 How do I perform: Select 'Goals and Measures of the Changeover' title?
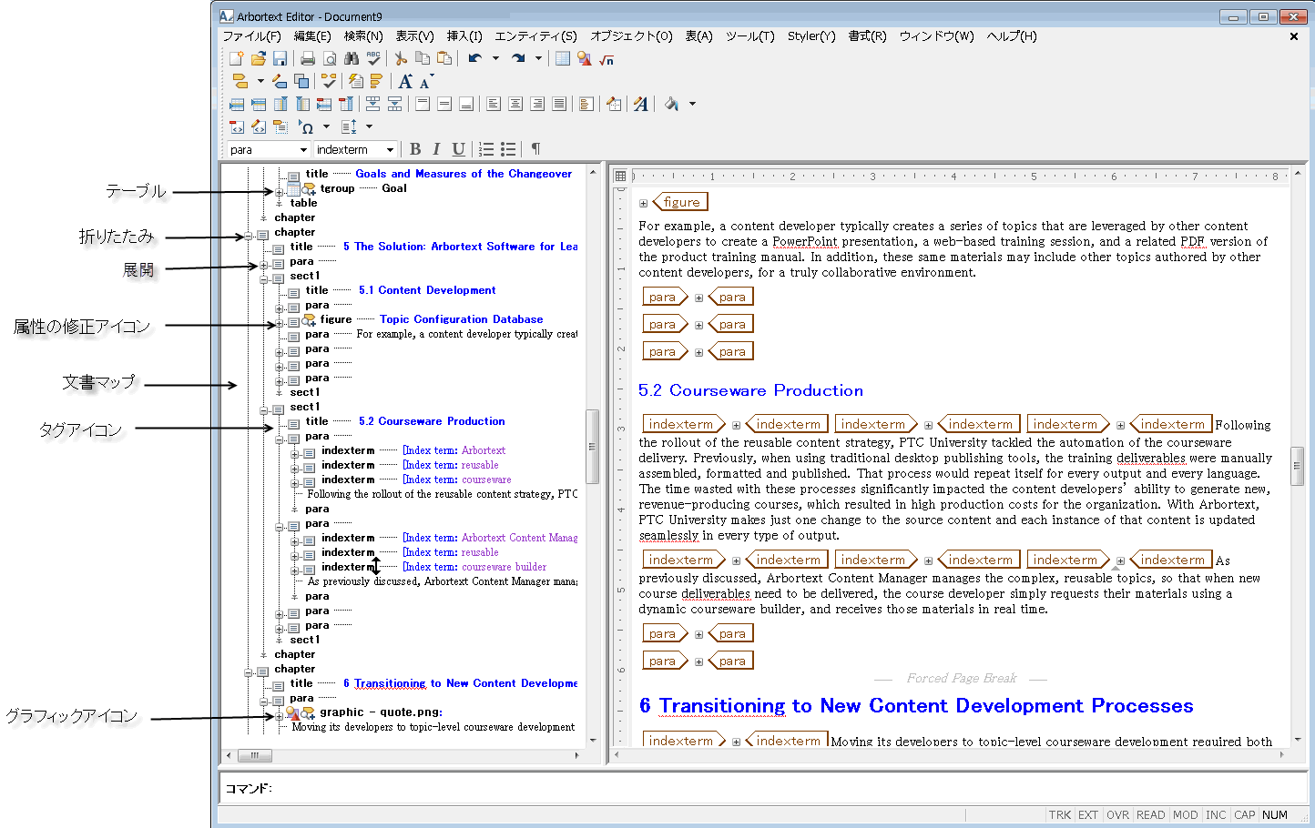pos(464,174)
